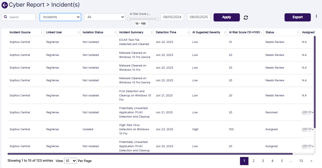
Task: Go to page 13
Action: (x=301, y=161)
